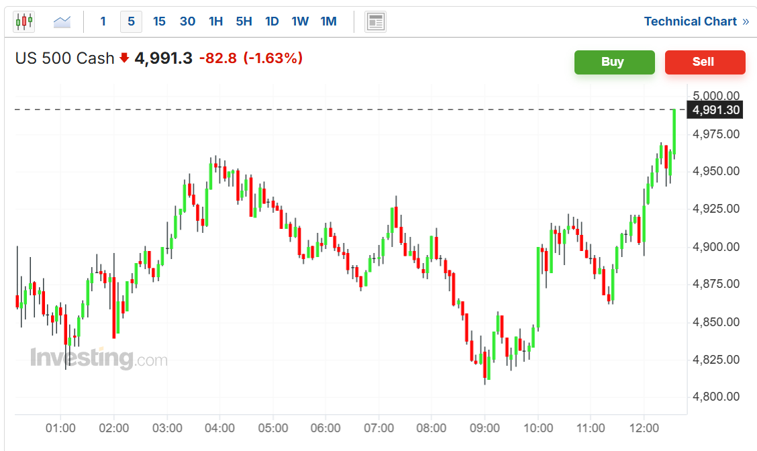
Task: Set interval to 5H
Action: (x=244, y=21)
